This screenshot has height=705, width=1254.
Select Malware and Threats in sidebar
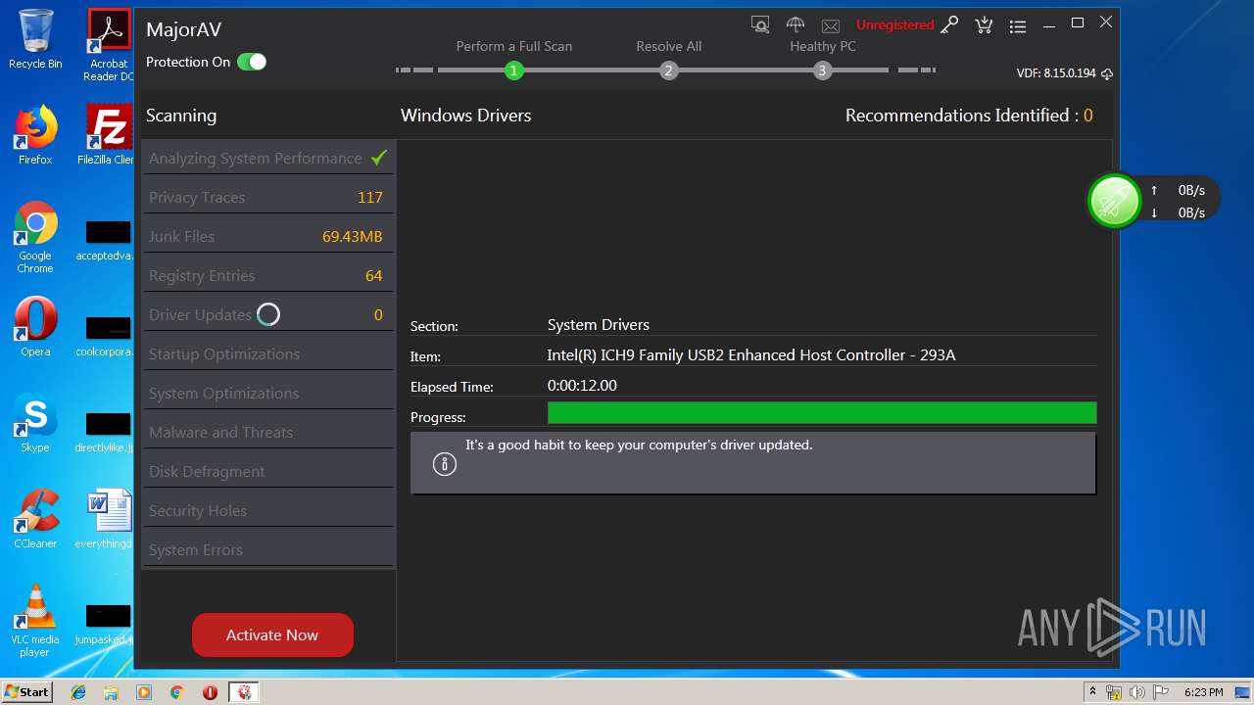(x=268, y=432)
